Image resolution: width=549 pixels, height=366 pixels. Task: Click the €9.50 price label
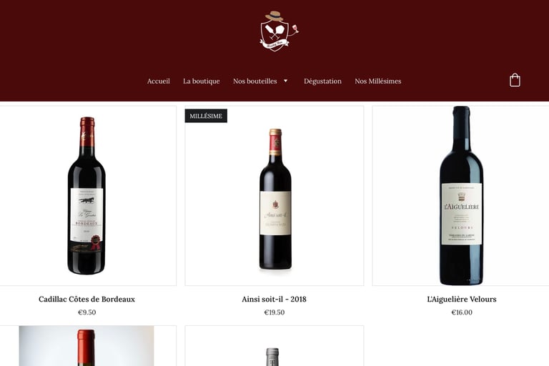point(86,312)
